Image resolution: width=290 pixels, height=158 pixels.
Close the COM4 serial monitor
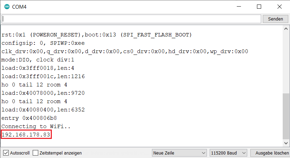point(279,7)
